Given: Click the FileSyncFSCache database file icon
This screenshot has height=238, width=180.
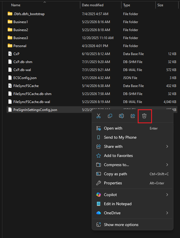Looking at the screenshot, I should (10, 86).
